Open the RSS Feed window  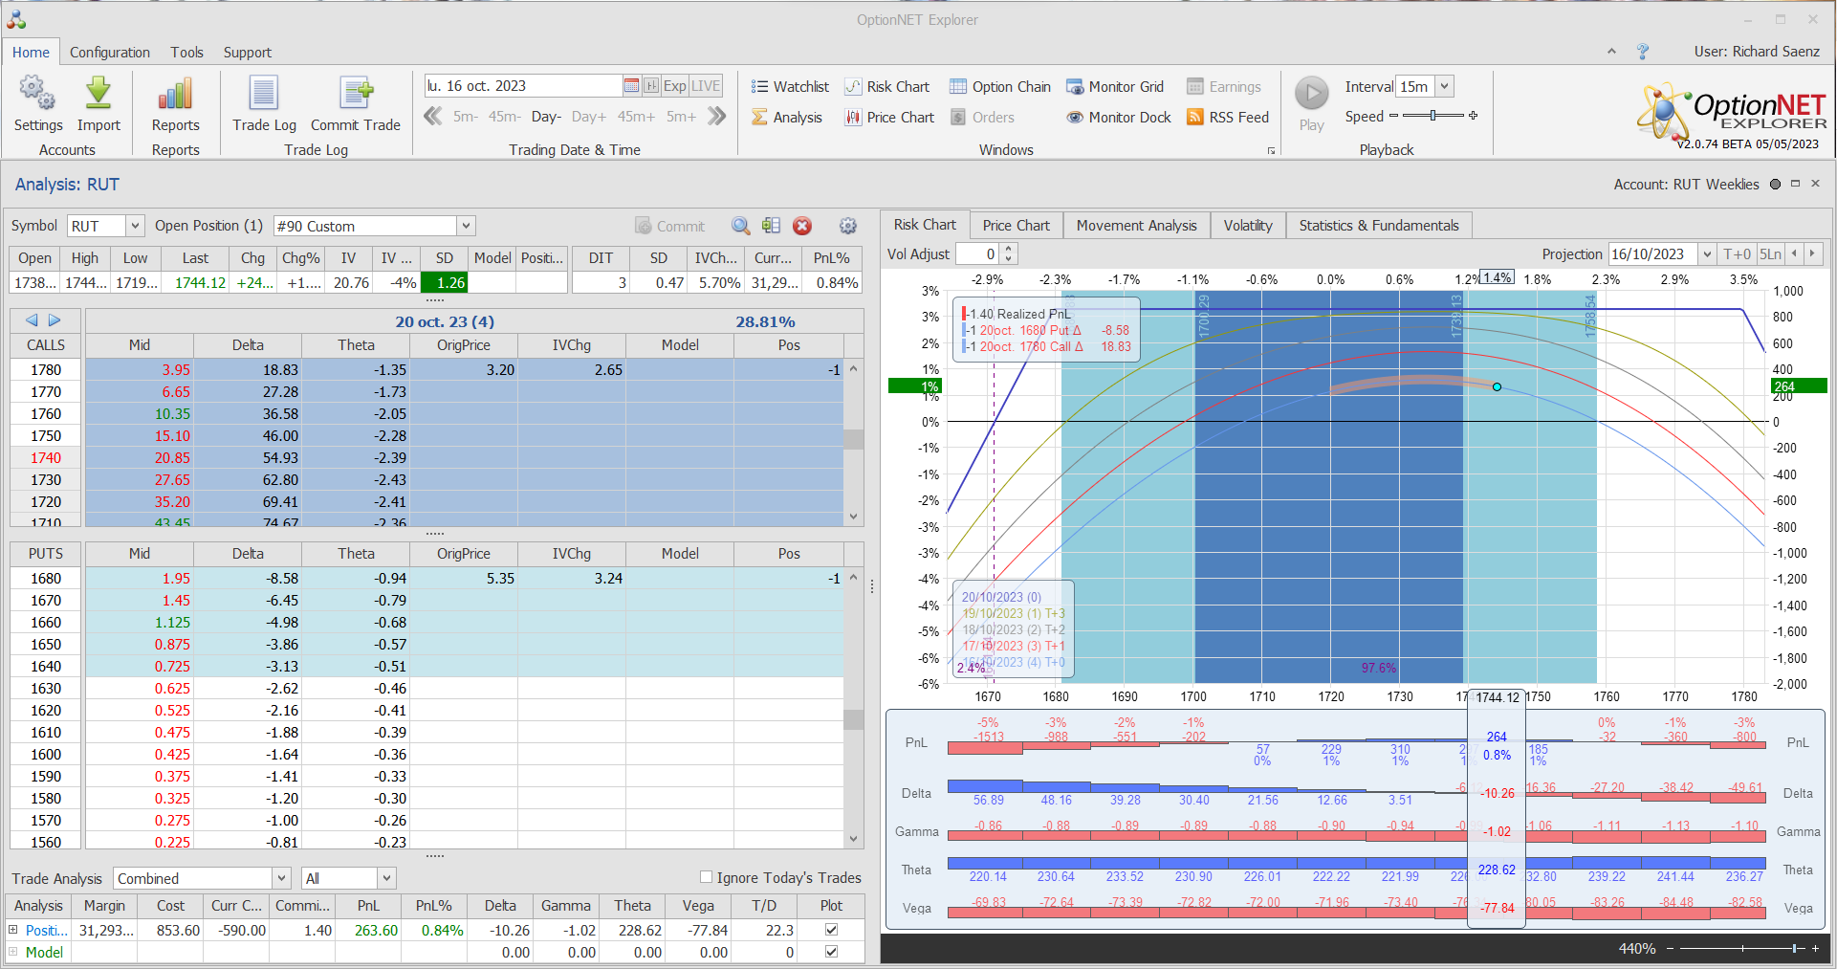[1228, 118]
